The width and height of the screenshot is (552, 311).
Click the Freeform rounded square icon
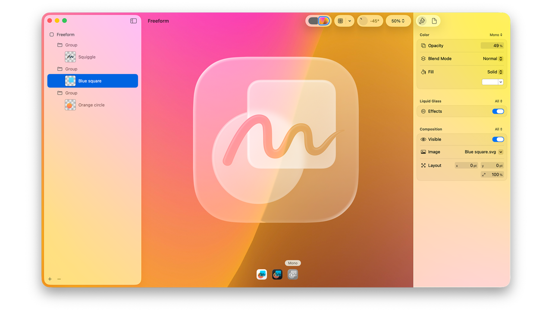pos(52,35)
